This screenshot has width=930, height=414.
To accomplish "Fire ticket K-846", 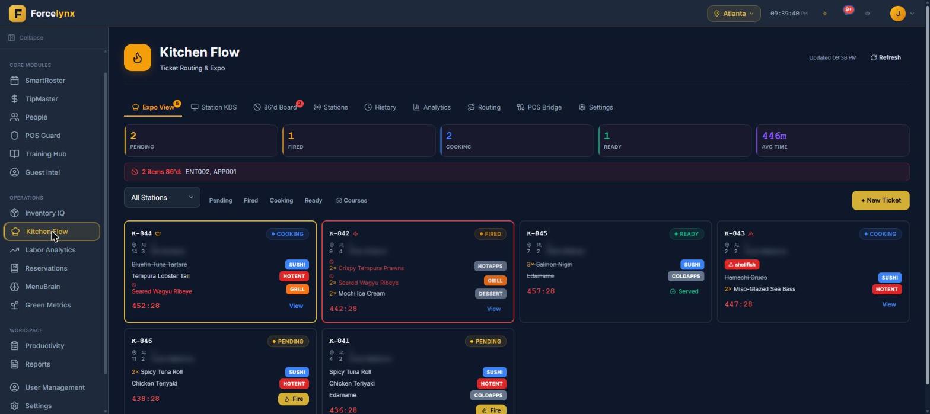I will (x=294, y=399).
